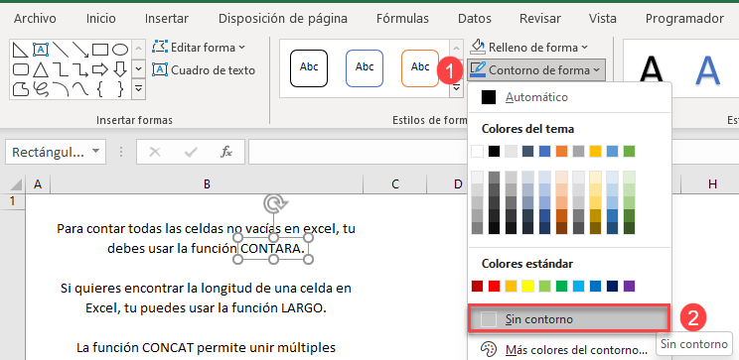Pick the white theme color swatch
Image resolution: width=739 pixels, height=360 pixels.
point(478,151)
